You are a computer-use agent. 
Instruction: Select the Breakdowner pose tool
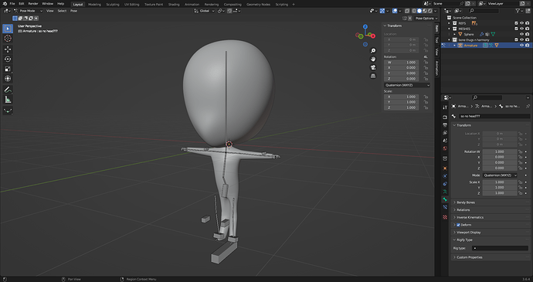(x=8, y=110)
